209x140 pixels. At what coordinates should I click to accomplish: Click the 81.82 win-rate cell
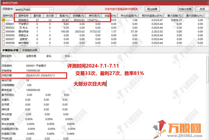65,20
